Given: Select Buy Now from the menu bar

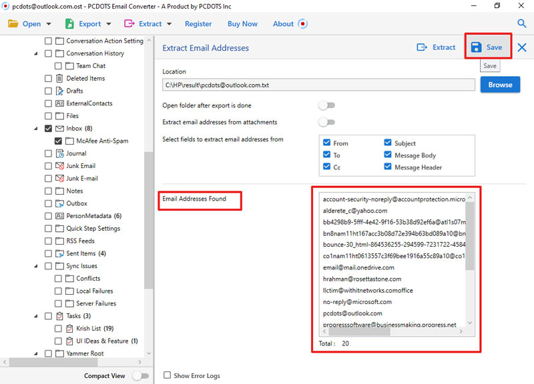Looking at the screenshot, I should pos(242,23).
